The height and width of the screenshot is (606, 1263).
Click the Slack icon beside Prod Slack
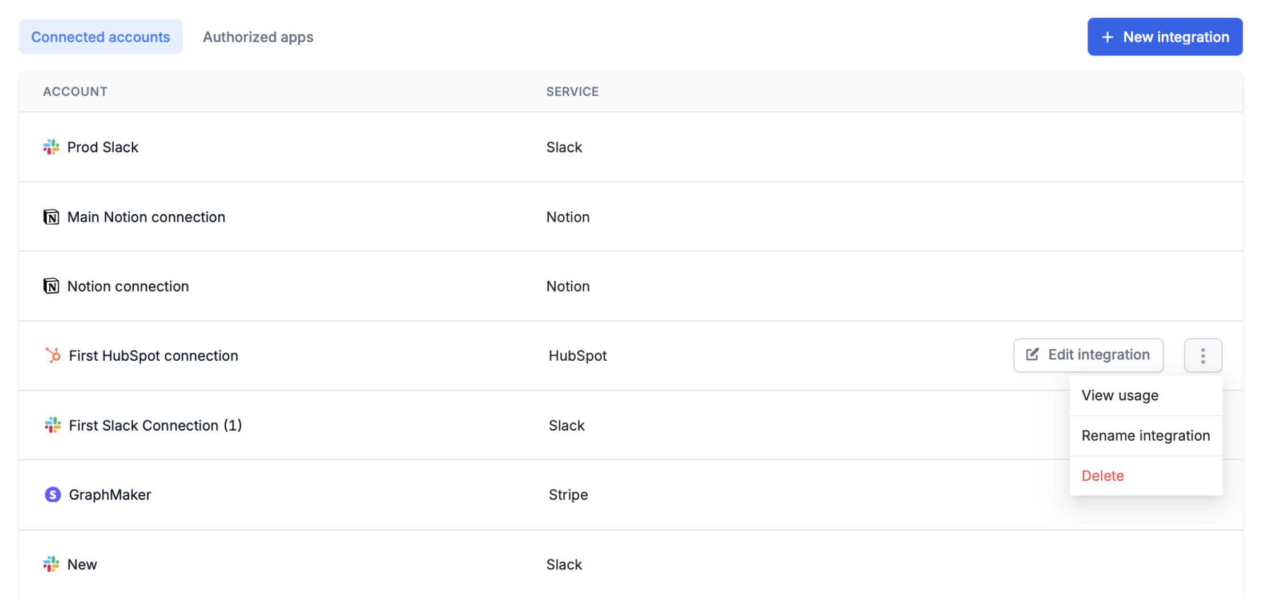51,147
